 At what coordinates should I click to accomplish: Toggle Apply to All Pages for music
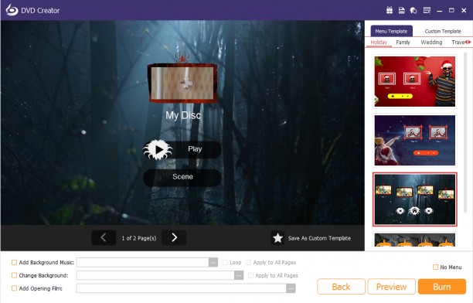pyautogui.click(x=249, y=263)
